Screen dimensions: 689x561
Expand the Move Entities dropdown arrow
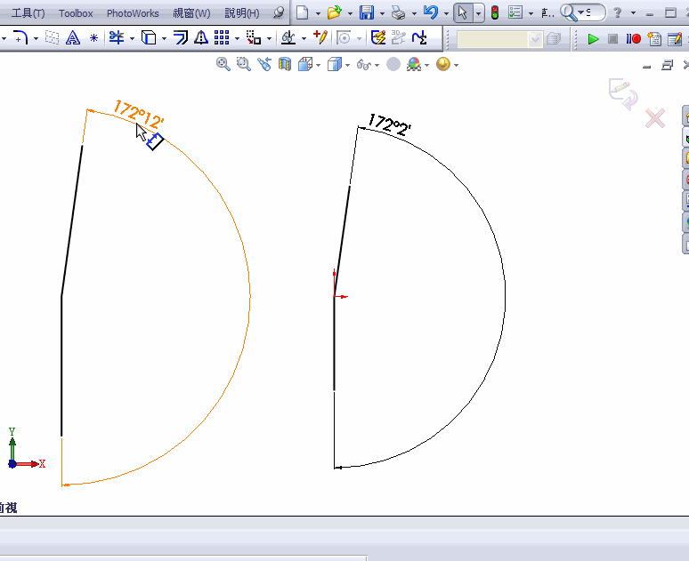[270, 38]
